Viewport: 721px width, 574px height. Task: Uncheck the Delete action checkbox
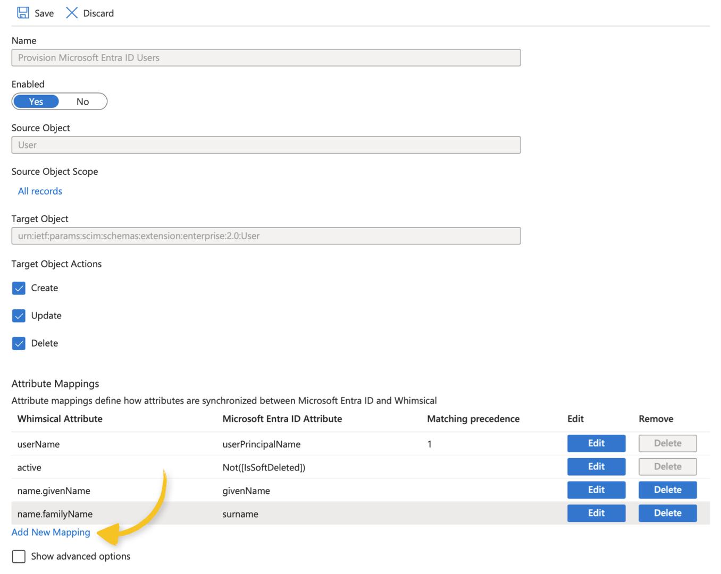point(19,343)
